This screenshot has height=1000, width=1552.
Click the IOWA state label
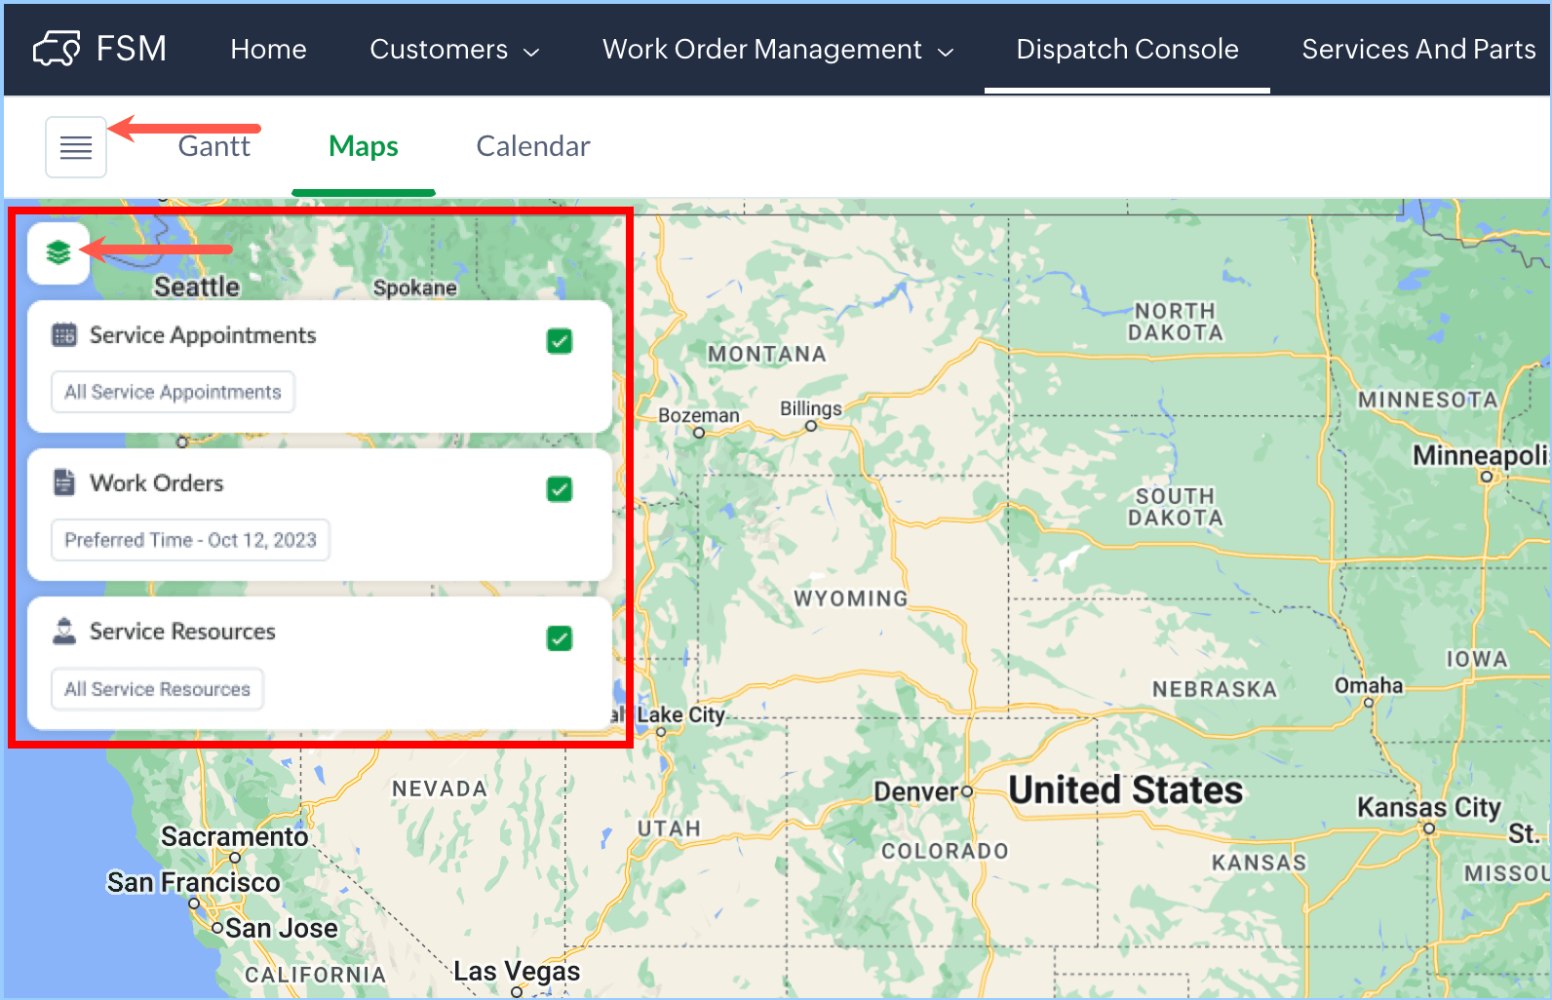tap(1477, 659)
